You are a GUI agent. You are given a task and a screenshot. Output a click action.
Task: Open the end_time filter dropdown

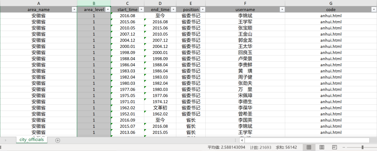pos(173,10)
